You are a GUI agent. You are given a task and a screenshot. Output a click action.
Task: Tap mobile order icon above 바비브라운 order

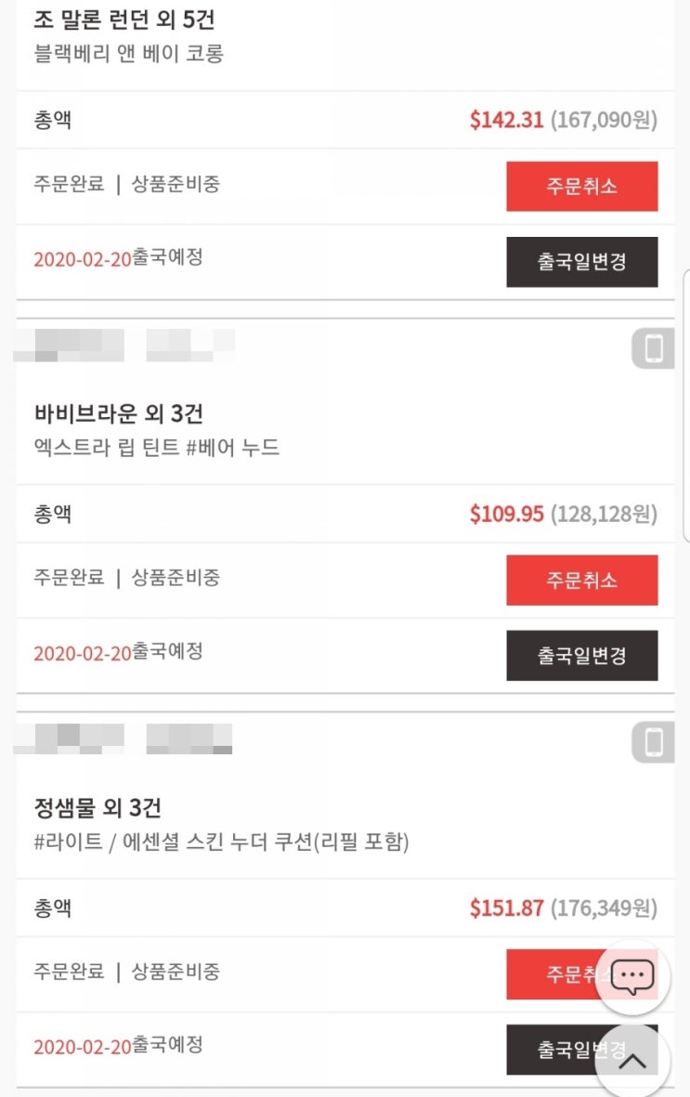(653, 349)
